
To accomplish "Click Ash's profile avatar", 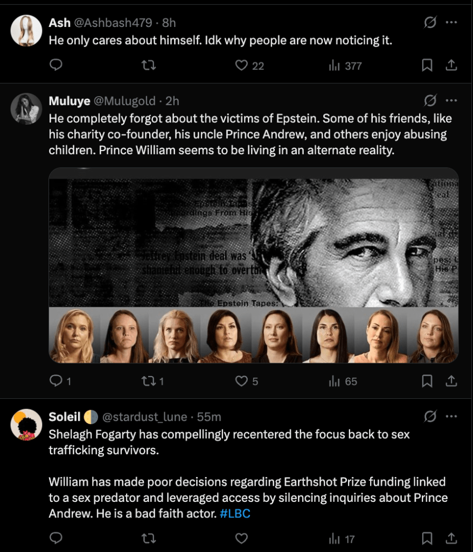I will 26,30.
